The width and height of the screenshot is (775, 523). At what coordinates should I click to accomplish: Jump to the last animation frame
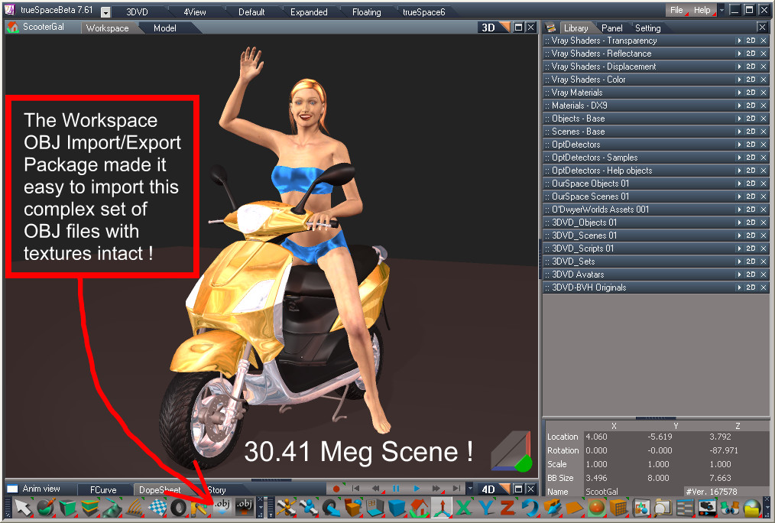pos(457,489)
